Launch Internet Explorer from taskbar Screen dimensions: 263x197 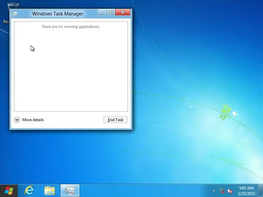click(x=29, y=191)
